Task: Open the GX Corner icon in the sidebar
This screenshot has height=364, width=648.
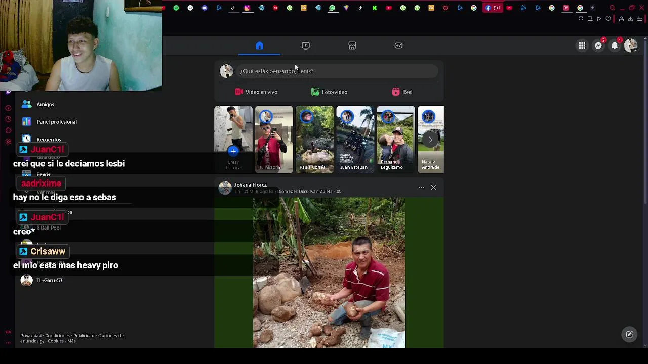Action: click(x=8, y=332)
